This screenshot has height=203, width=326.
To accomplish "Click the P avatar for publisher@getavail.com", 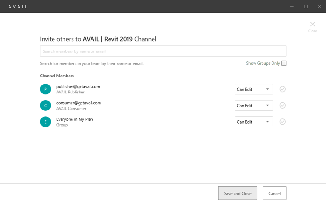I will tap(45, 89).
